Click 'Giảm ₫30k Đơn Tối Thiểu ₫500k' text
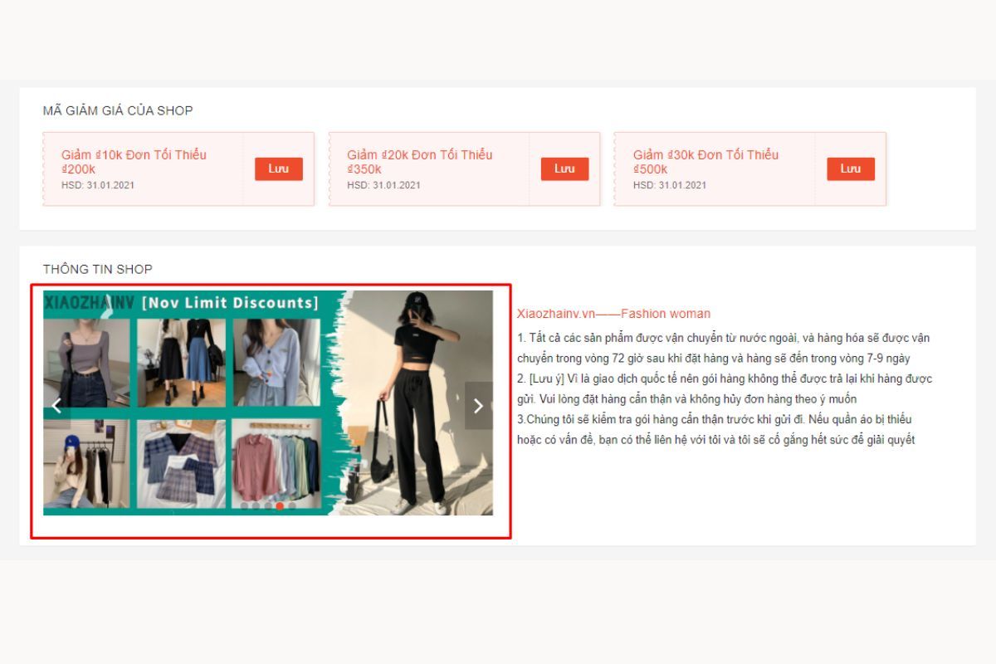This screenshot has height=664, width=996. [x=705, y=162]
